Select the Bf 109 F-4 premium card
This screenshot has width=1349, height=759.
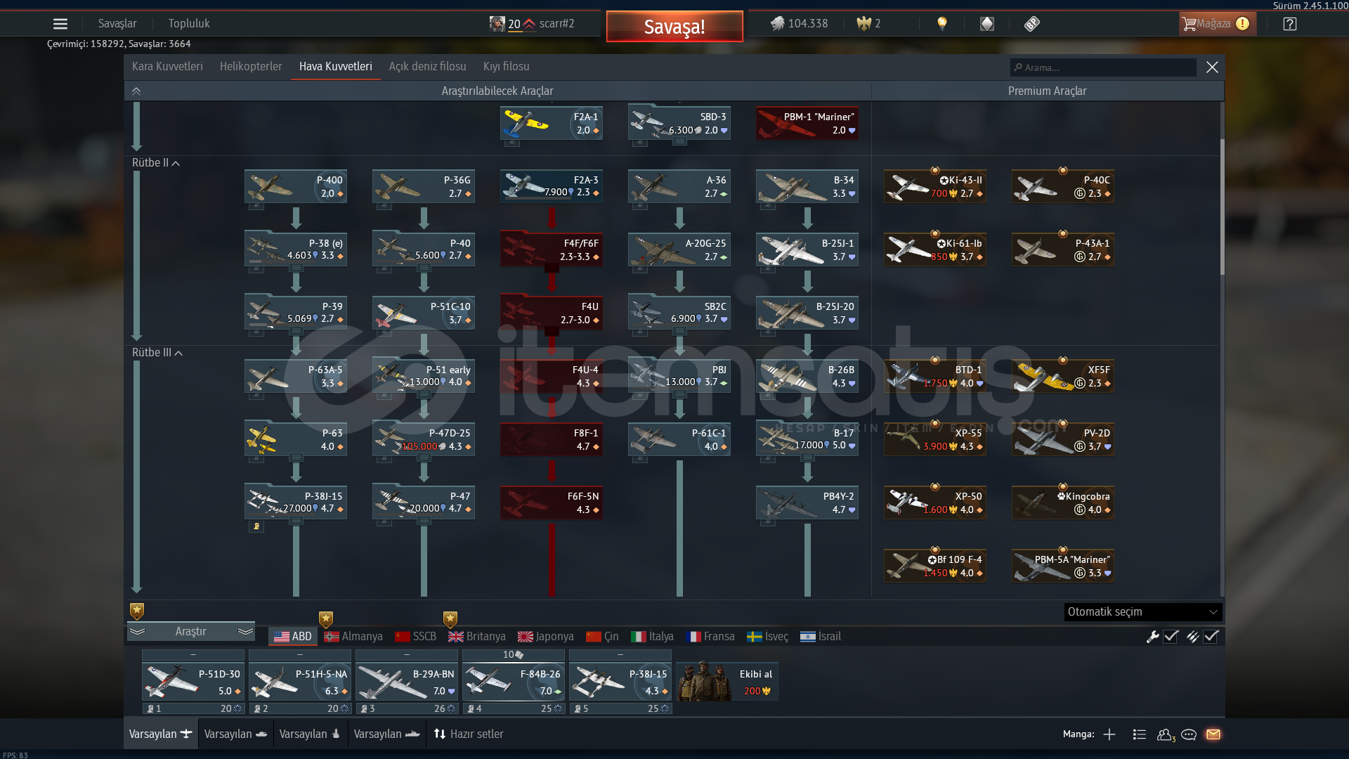coord(935,566)
